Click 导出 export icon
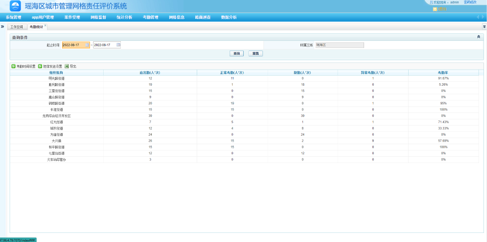 pyautogui.click(x=66, y=66)
